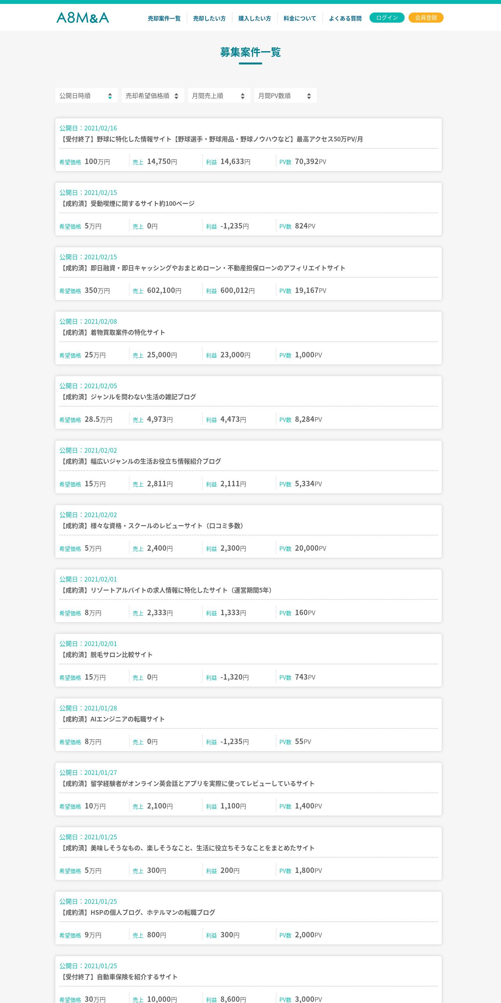Click the 会員登録 button

coord(426,18)
